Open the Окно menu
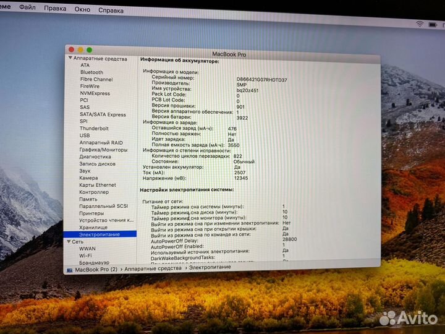This screenshot has height=334, width=445. click(82, 9)
